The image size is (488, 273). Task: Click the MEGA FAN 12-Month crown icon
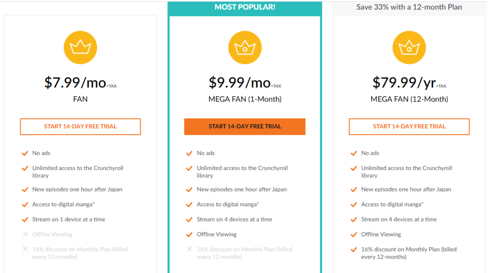pos(409,48)
